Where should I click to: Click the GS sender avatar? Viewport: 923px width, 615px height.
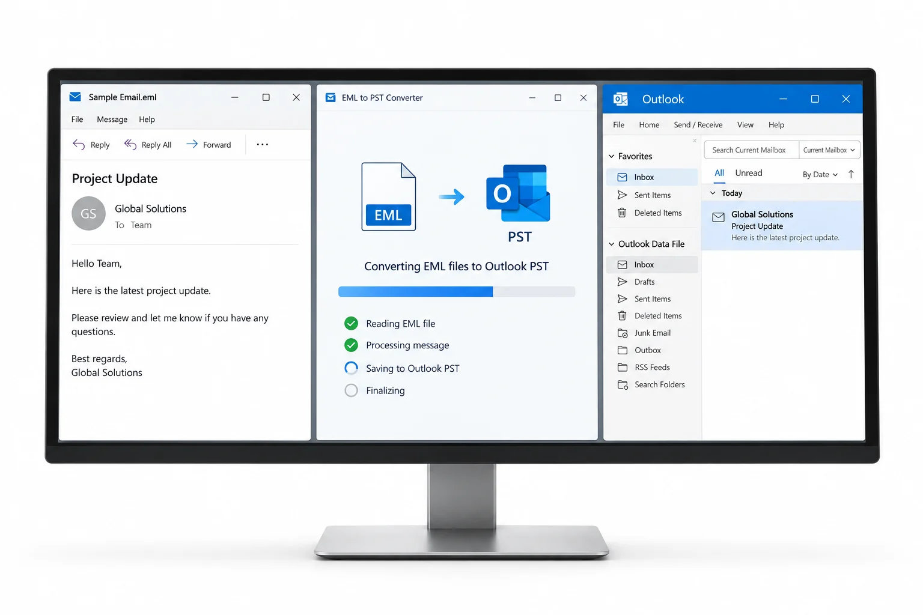coord(88,213)
